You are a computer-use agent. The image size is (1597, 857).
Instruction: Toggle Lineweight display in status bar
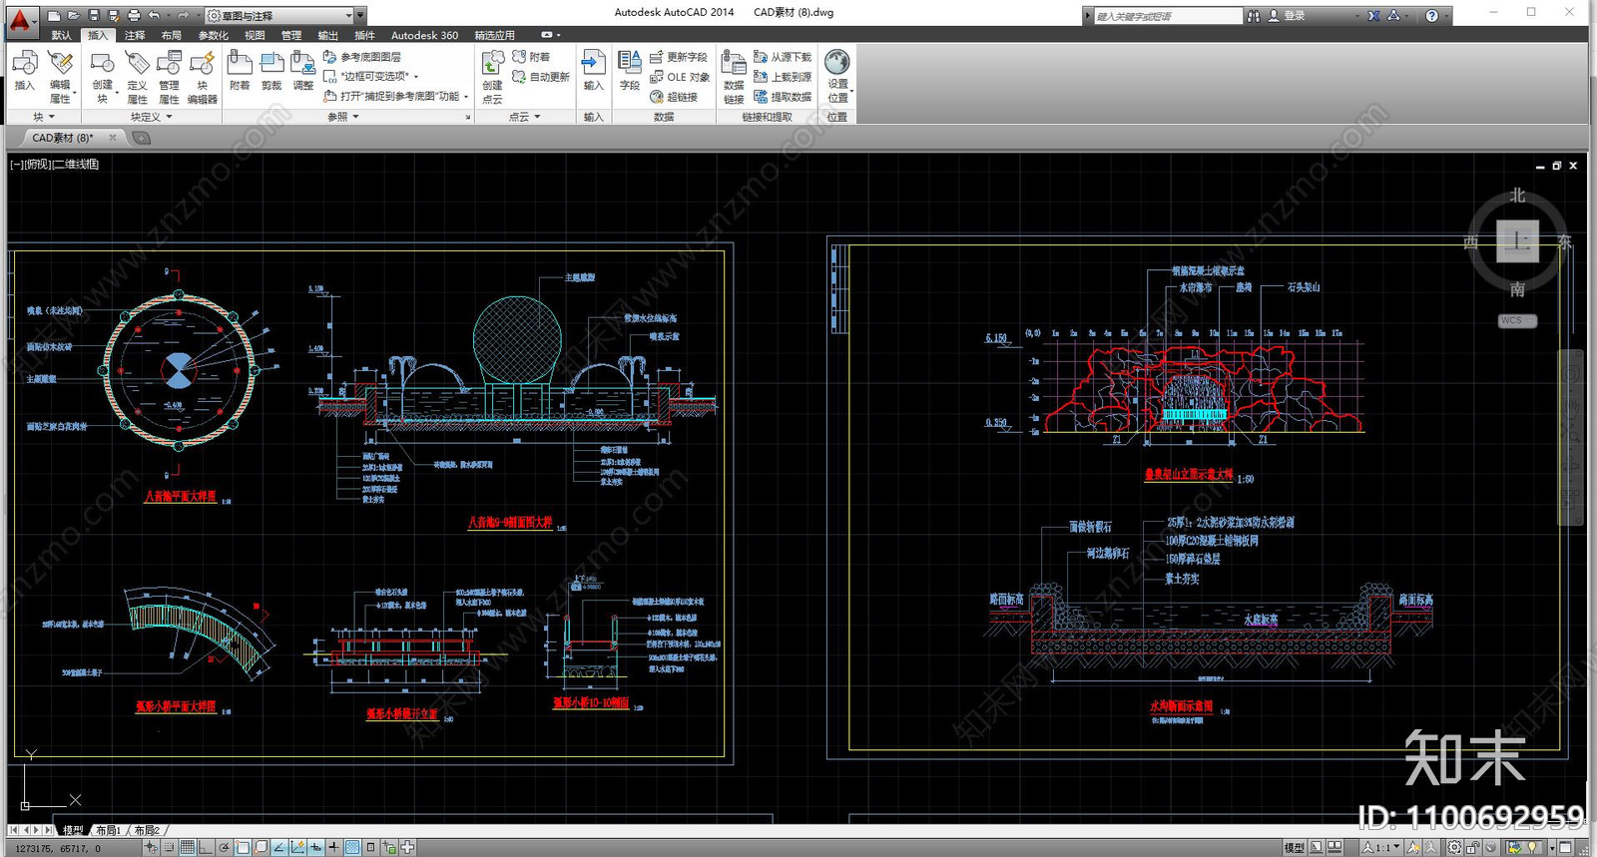pos(333,847)
